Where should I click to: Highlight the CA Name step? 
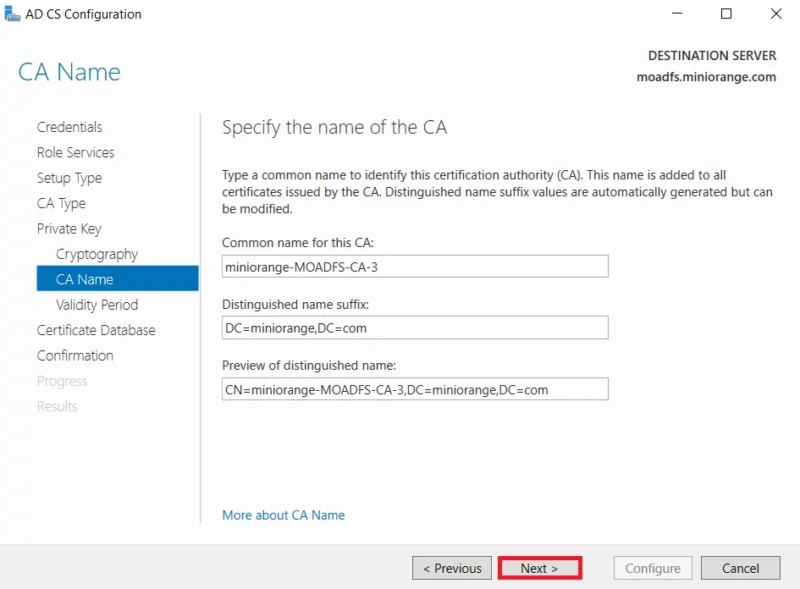point(82,279)
